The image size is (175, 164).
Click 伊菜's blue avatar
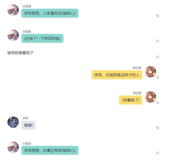pyautogui.click(x=13, y=122)
